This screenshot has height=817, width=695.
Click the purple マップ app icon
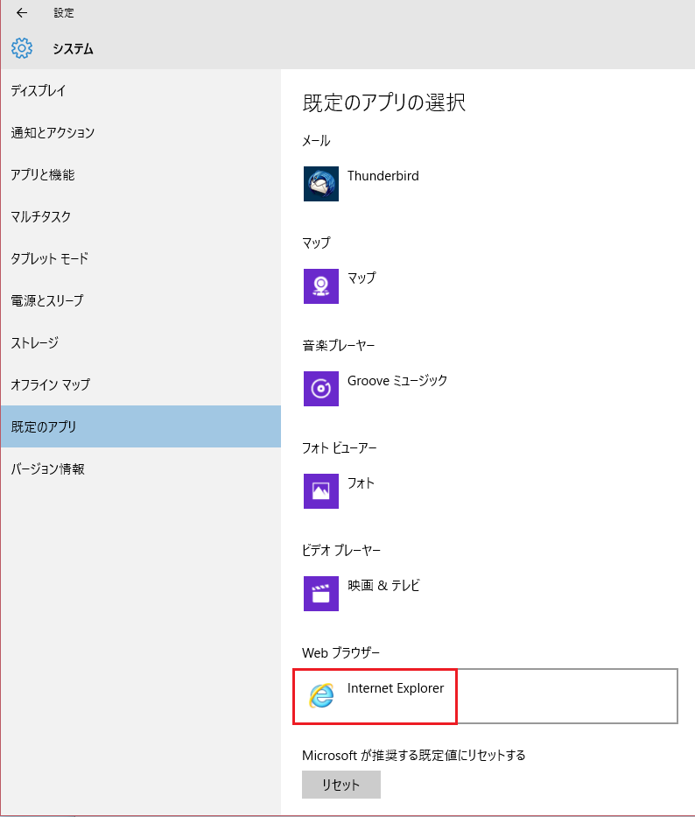click(321, 286)
